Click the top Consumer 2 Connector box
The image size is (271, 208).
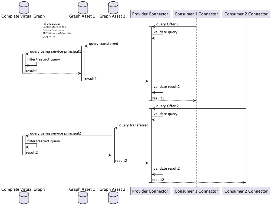(246, 14)
